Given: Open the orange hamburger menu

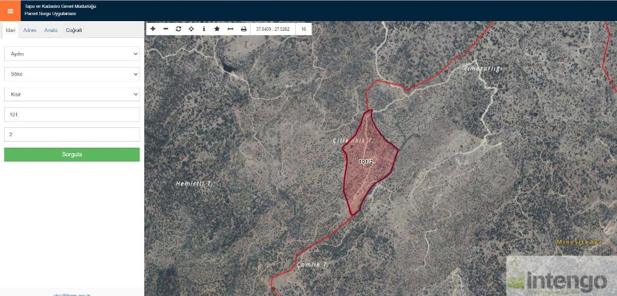Looking at the screenshot, I should (10, 10).
